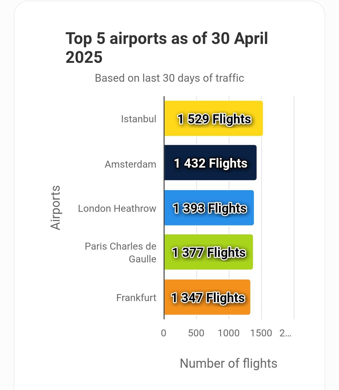This screenshot has height=390, width=339.
Task: Click the Amsterdam airport axis label
Action: (x=130, y=164)
